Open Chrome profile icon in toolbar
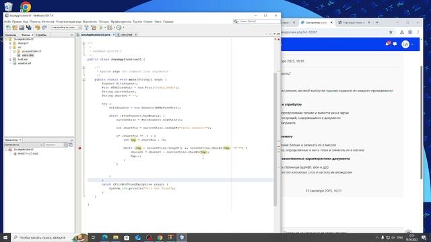Screen dimensions: 431x242 pyautogui.click(x=410, y=32)
